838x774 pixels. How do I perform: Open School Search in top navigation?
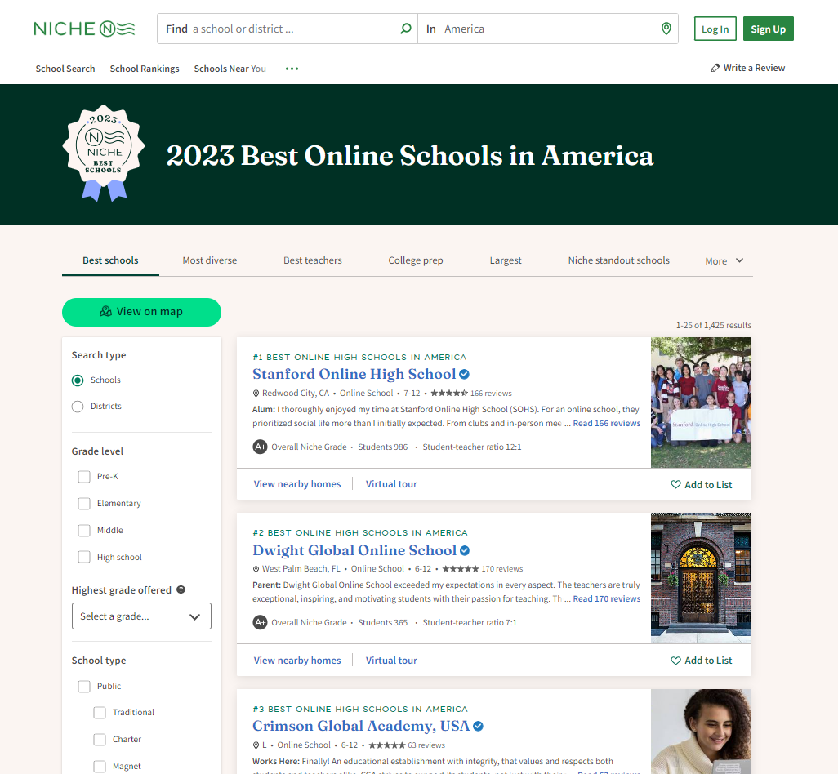click(65, 69)
